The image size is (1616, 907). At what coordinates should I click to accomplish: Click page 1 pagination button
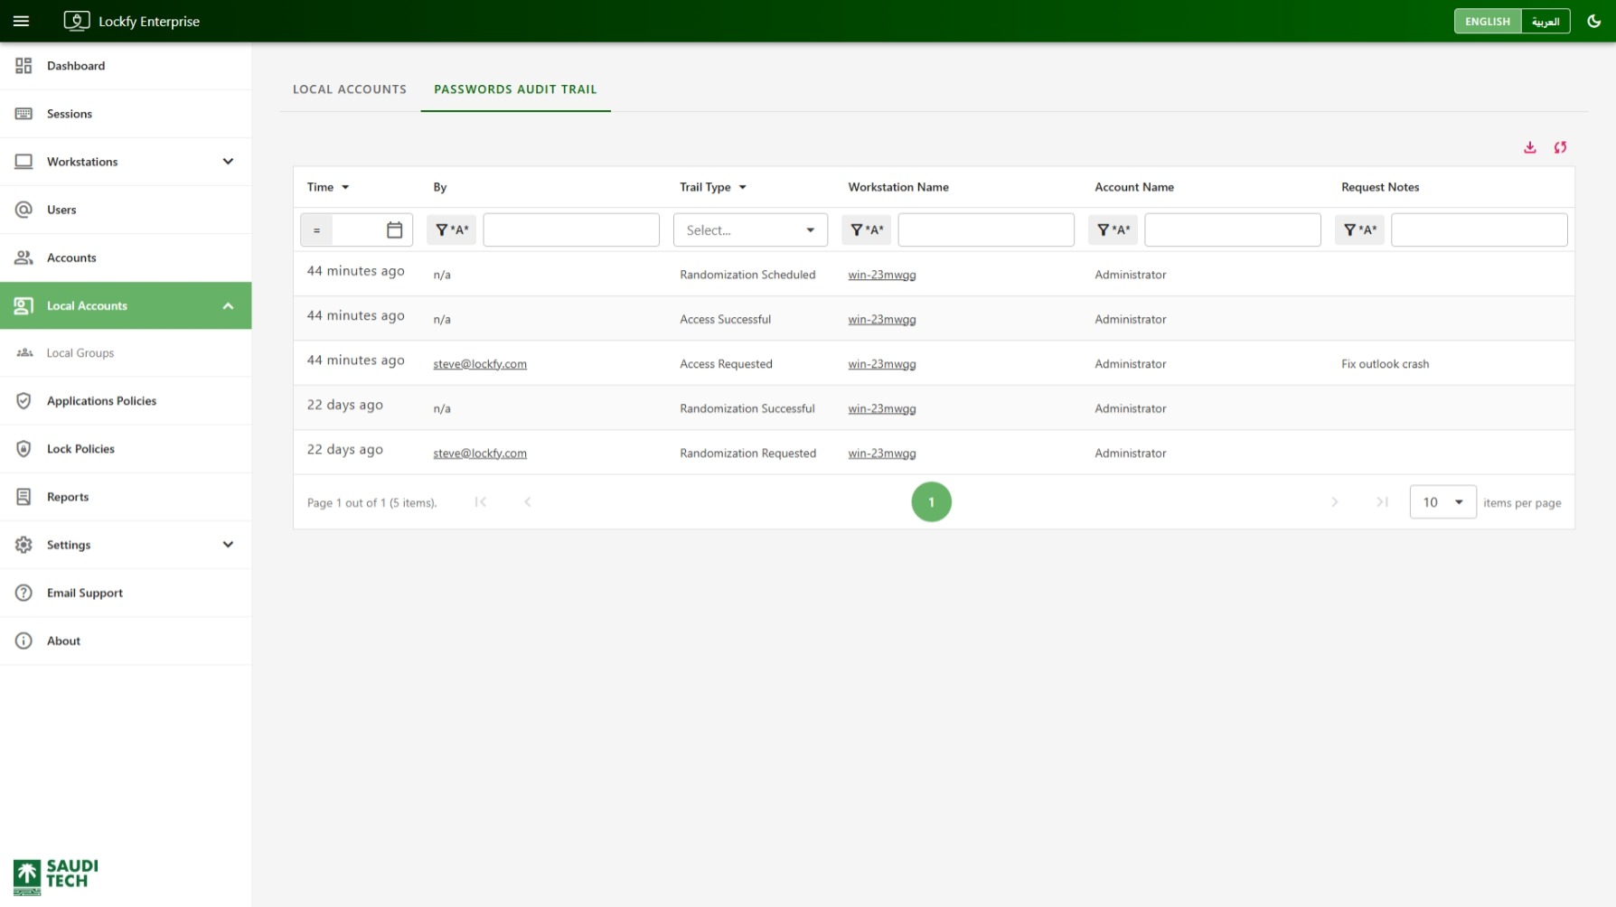click(x=932, y=502)
